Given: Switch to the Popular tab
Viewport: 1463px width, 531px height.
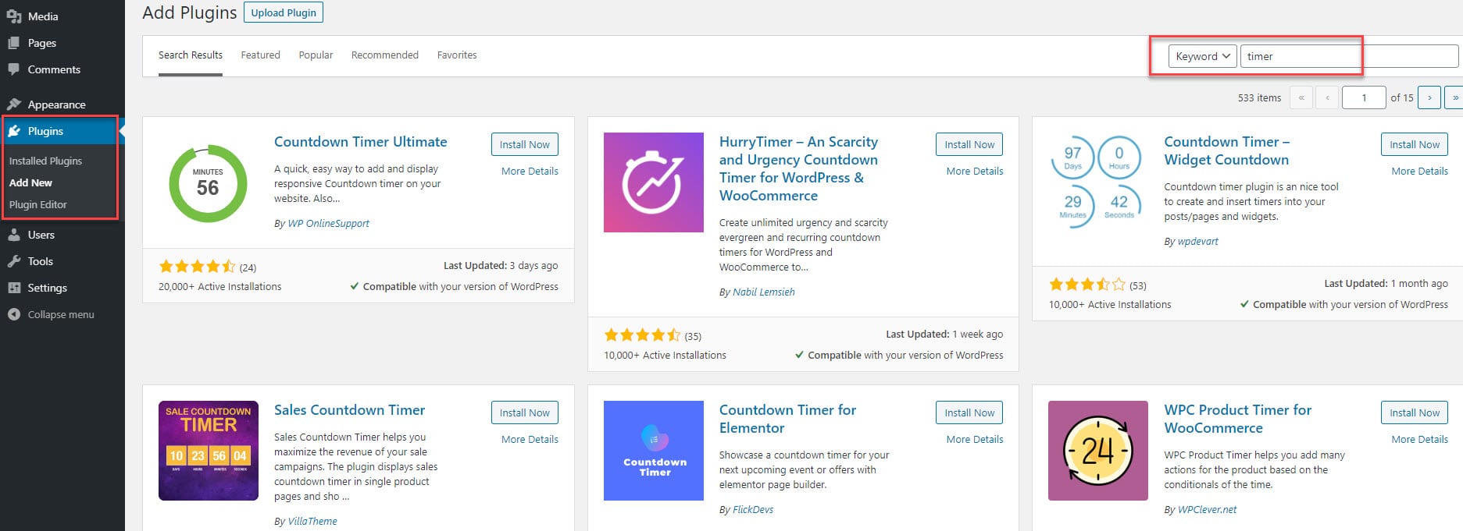Looking at the screenshot, I should click(x=316, y=55).
